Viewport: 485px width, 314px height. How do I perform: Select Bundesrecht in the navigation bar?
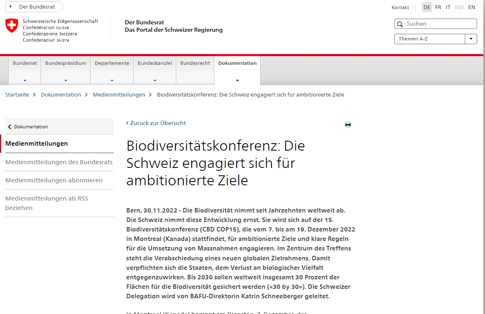[194, 63]
